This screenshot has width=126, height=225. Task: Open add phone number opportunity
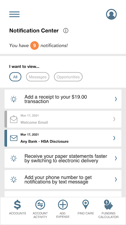[x=63, y=179]
